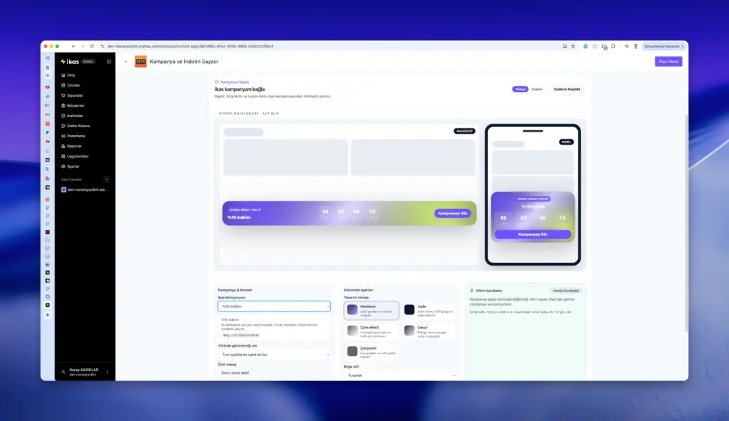This screenshot has width=729, height=421.
Task: Click the Vitrin kurulumu clock icon
Action: click(x=472, y=291)
